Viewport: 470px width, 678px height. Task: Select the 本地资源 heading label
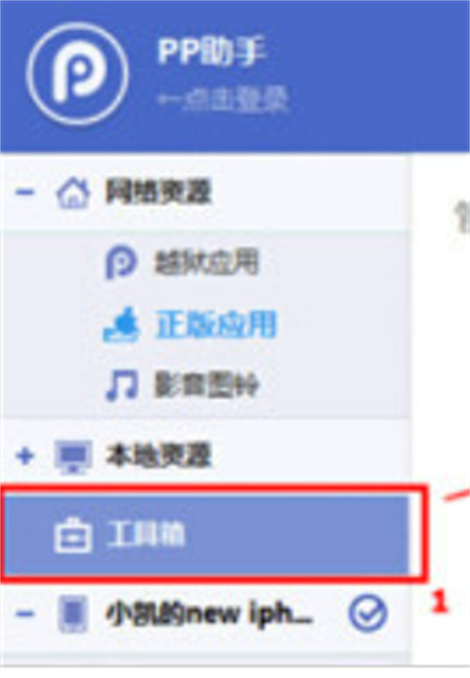(x=159, y=455)
